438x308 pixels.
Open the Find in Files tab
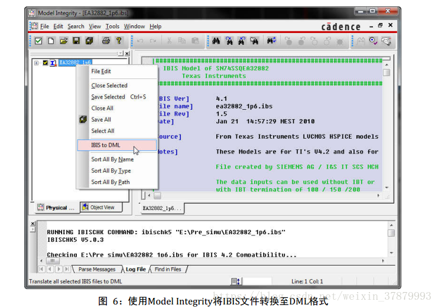[168, 269]
